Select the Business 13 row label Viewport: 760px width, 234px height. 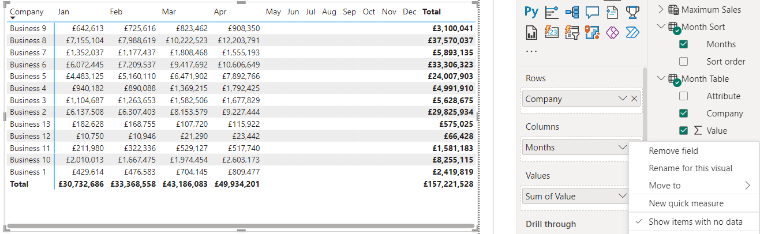tap(30, 124)
